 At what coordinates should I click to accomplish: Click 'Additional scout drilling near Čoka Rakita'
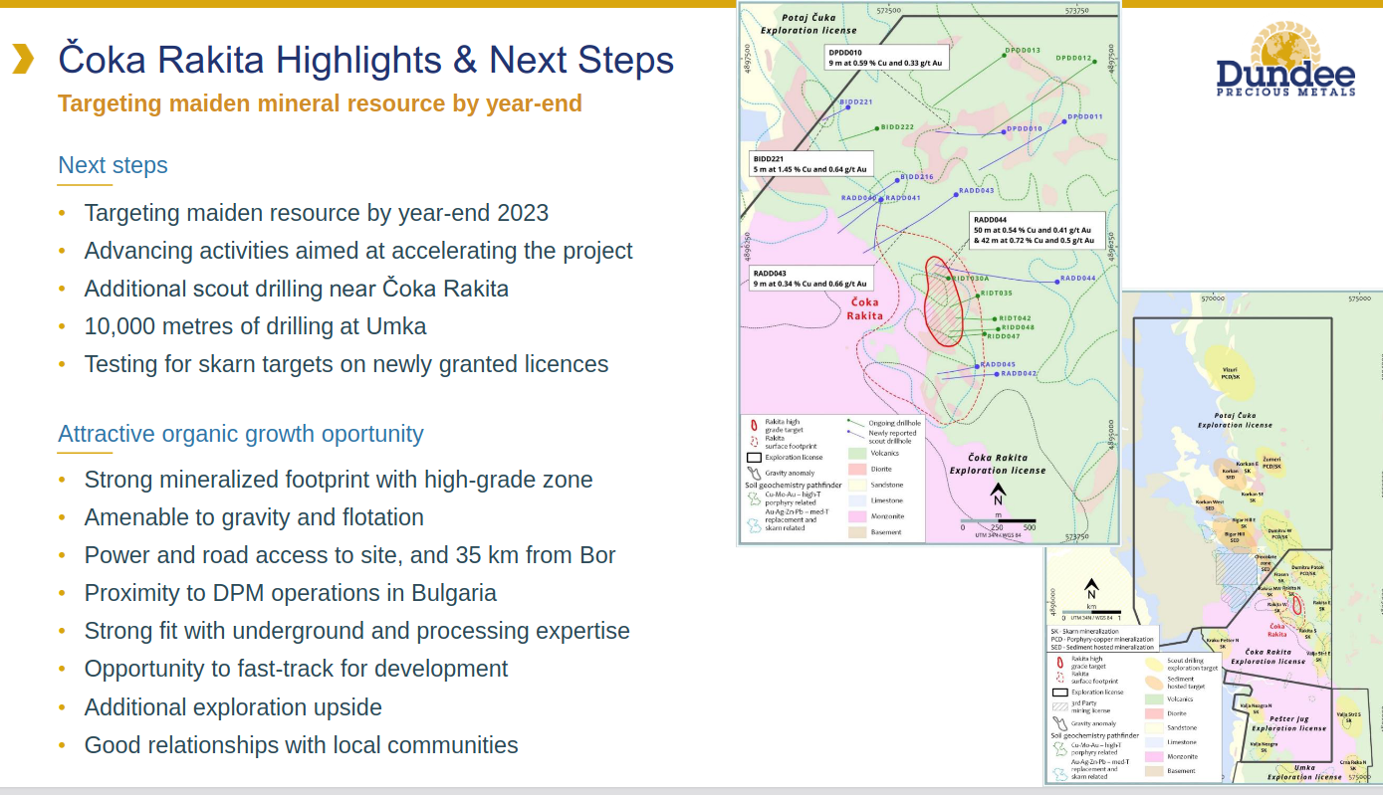coord(297,289)
